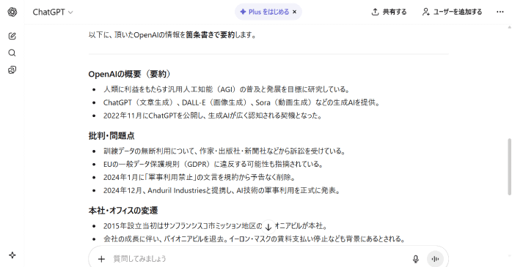Click ユーザーを追加する button

[452, 12]
